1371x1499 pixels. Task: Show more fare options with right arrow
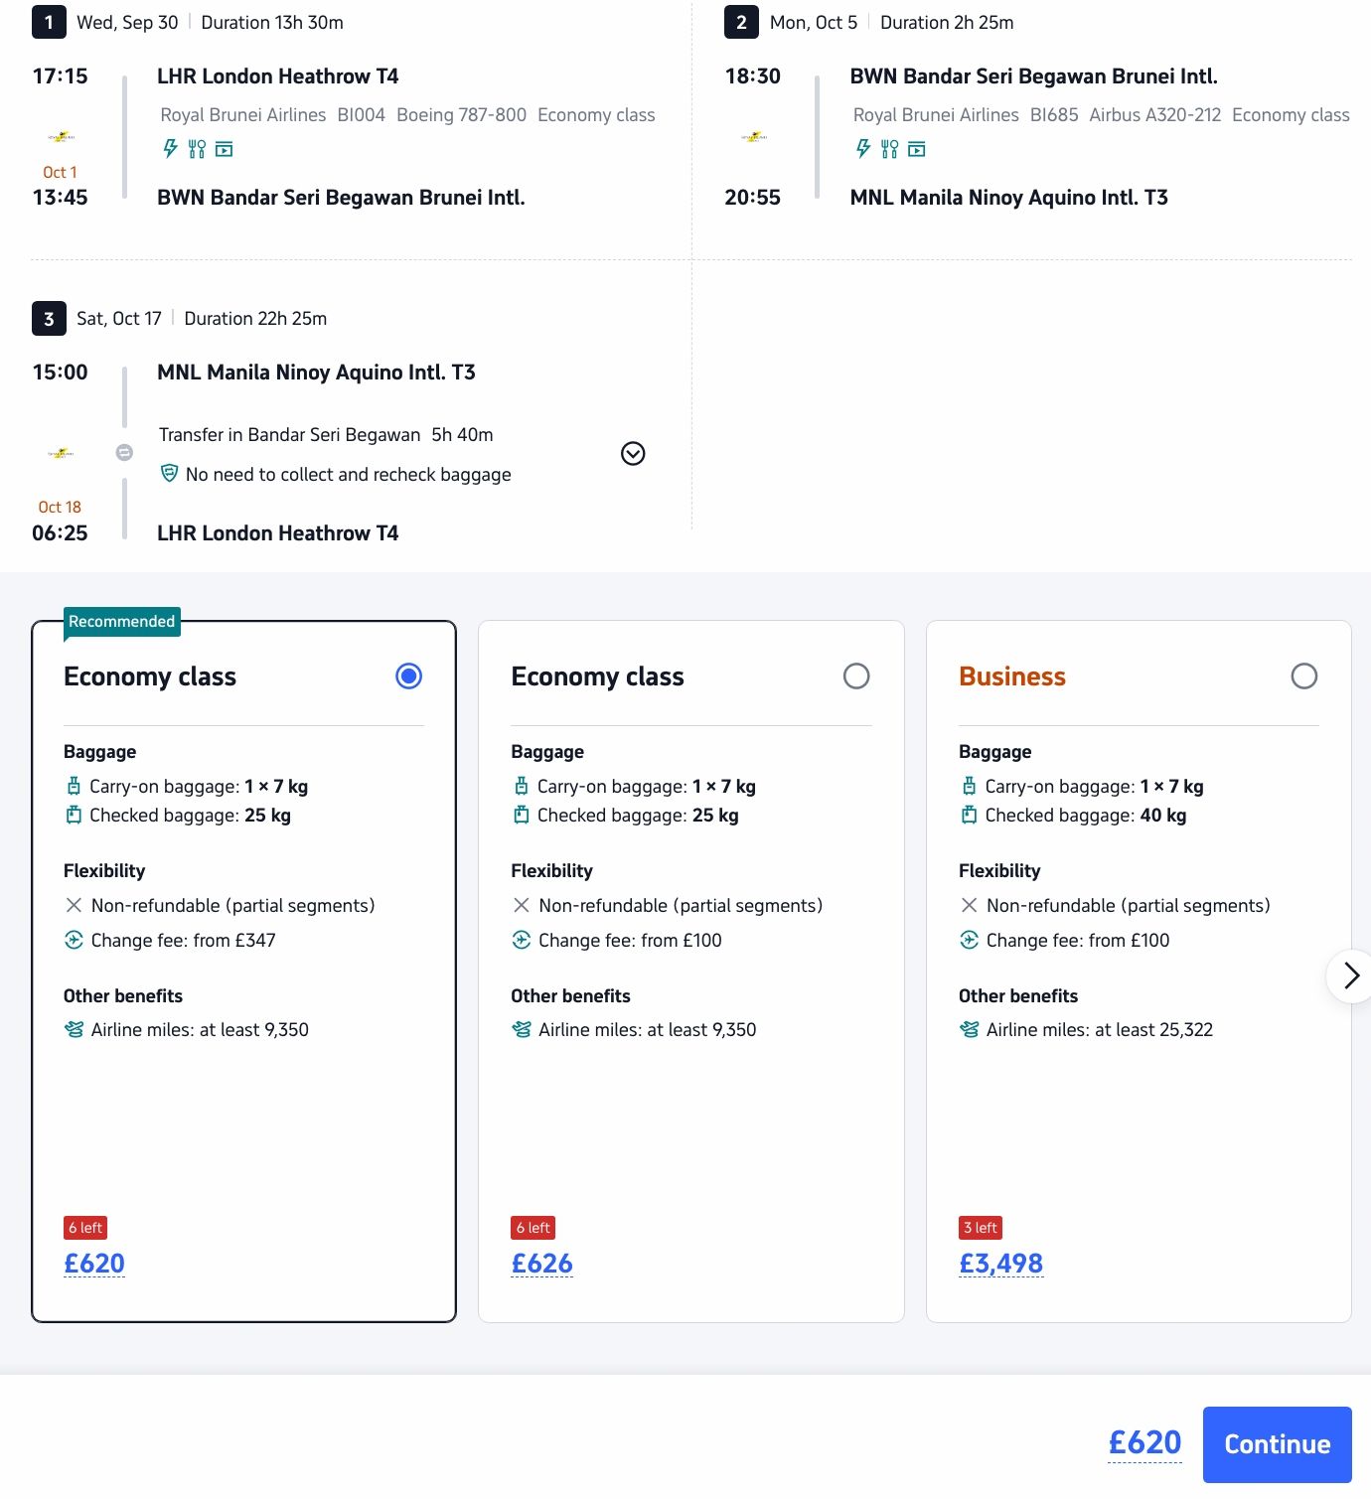(1350, 976)
